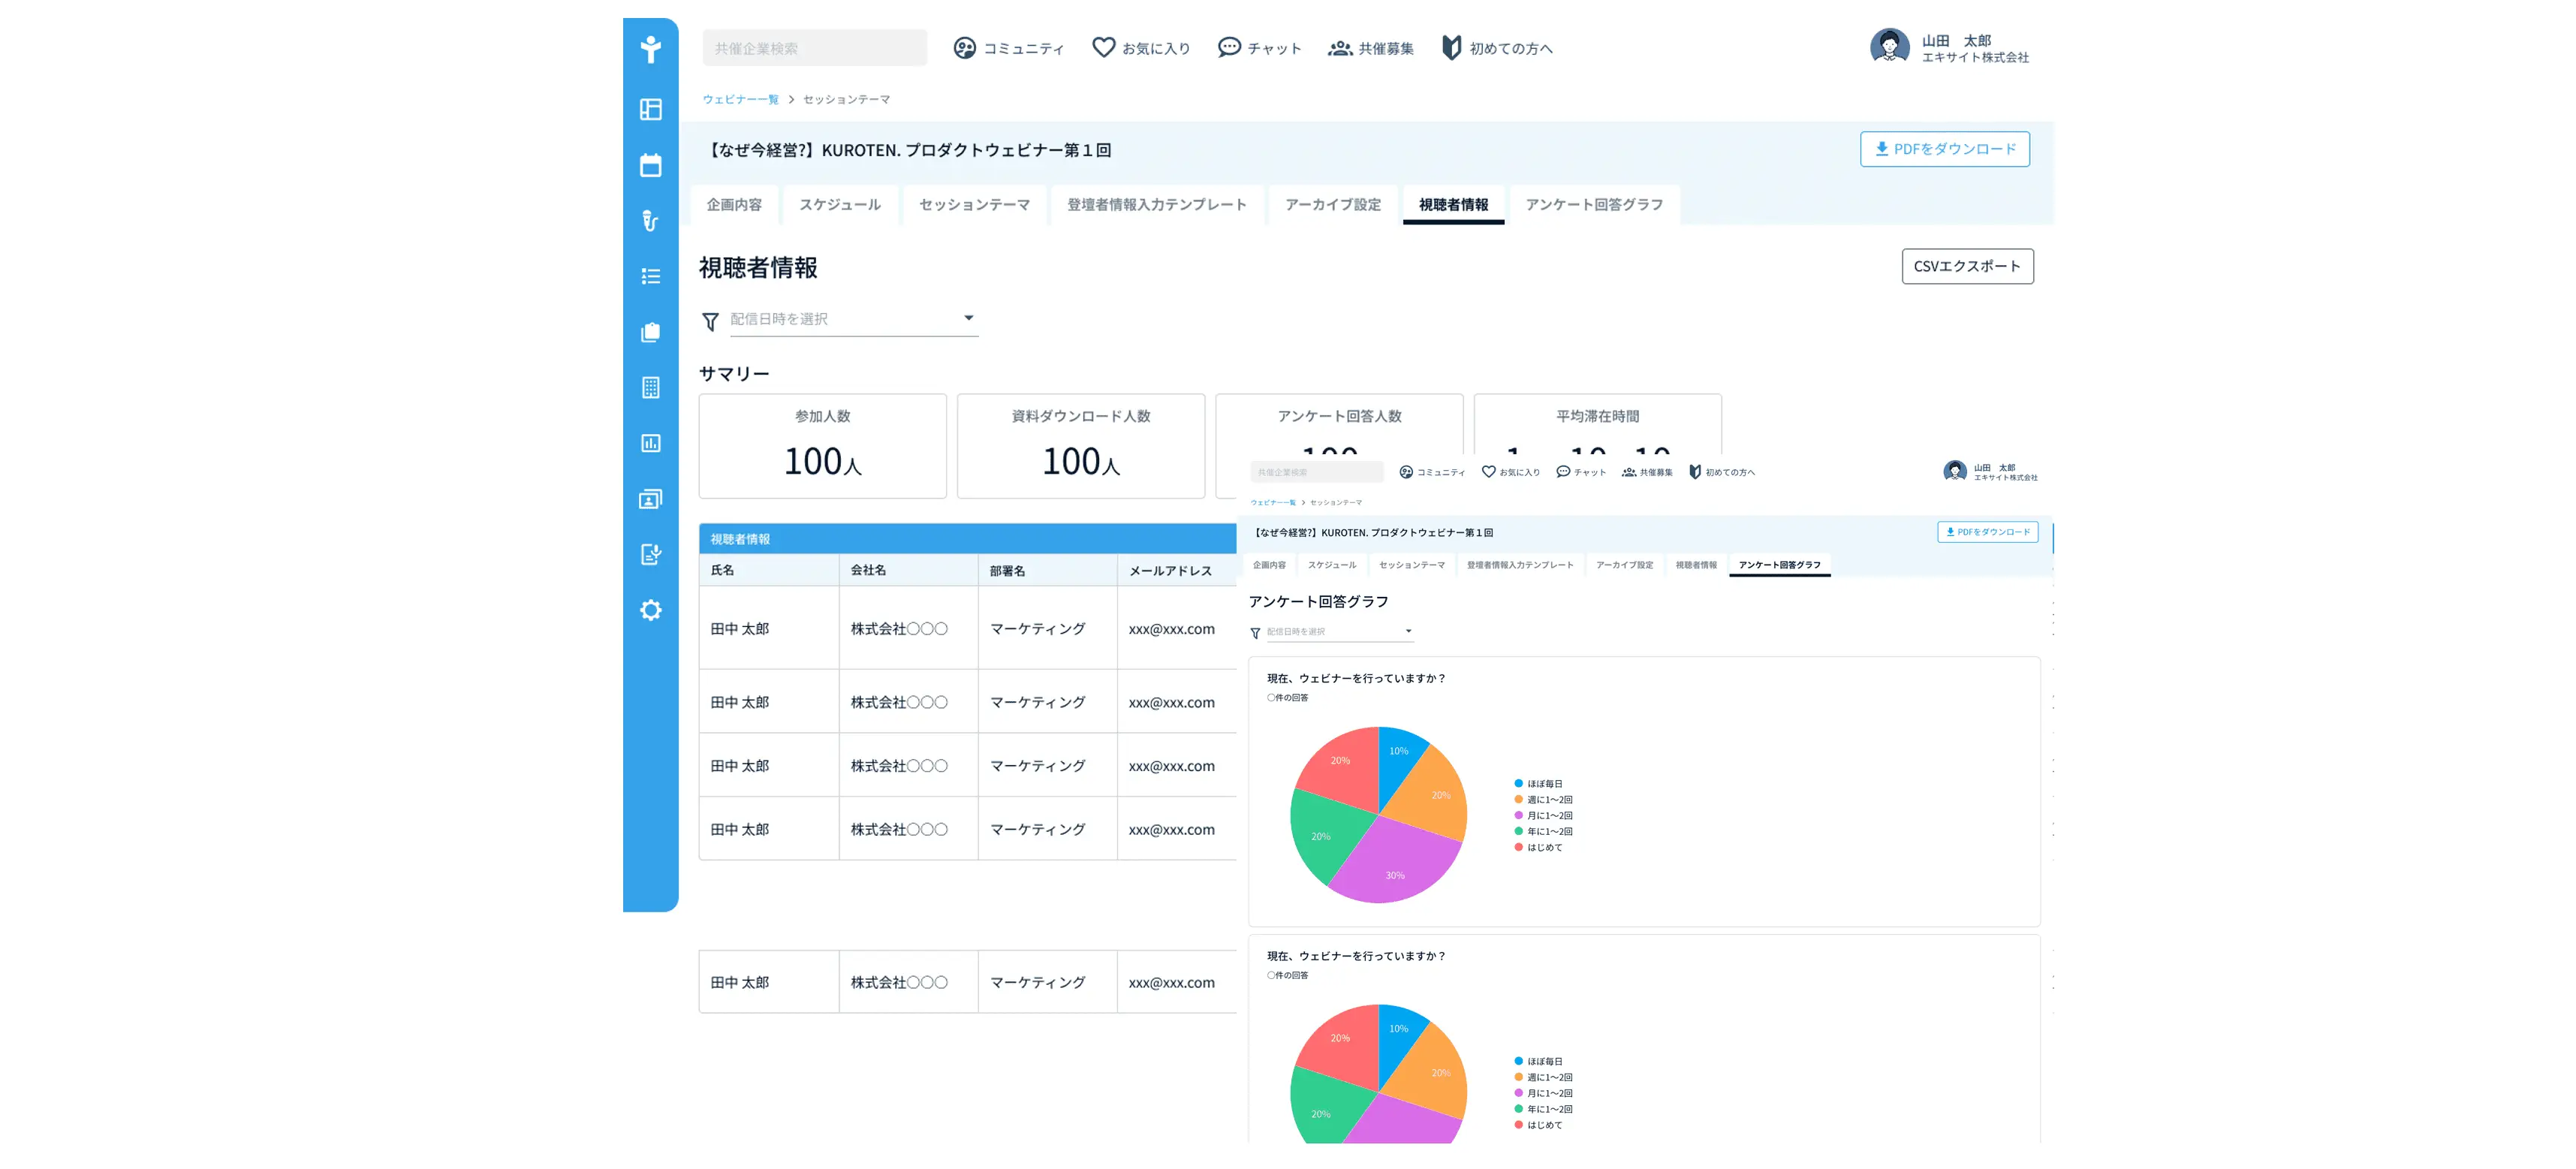Click the purple 30% slice of first pie chart
This screenshot has width=2576, height=1169.
tap(1396, 866)
